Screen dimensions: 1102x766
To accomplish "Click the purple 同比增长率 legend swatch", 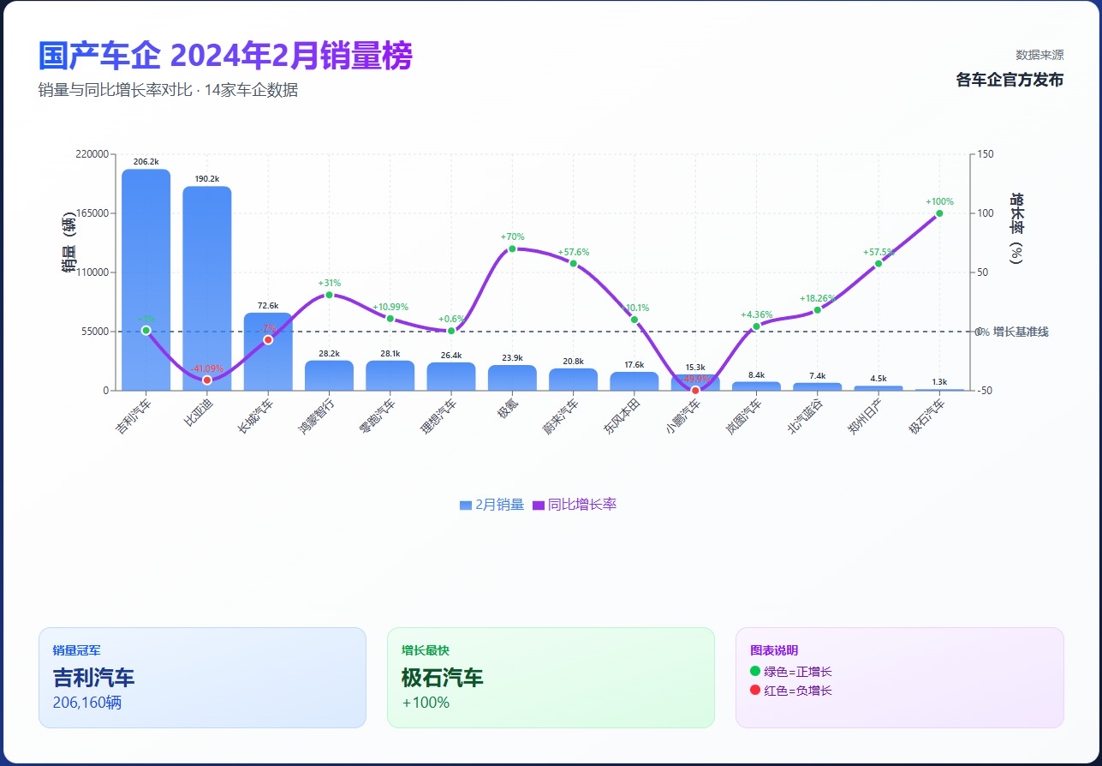I will [x=539, y=506].
